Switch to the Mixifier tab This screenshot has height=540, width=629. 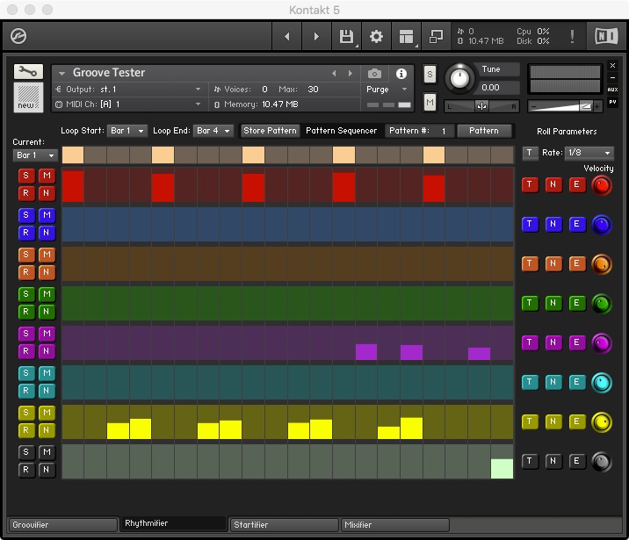[394, 525]
